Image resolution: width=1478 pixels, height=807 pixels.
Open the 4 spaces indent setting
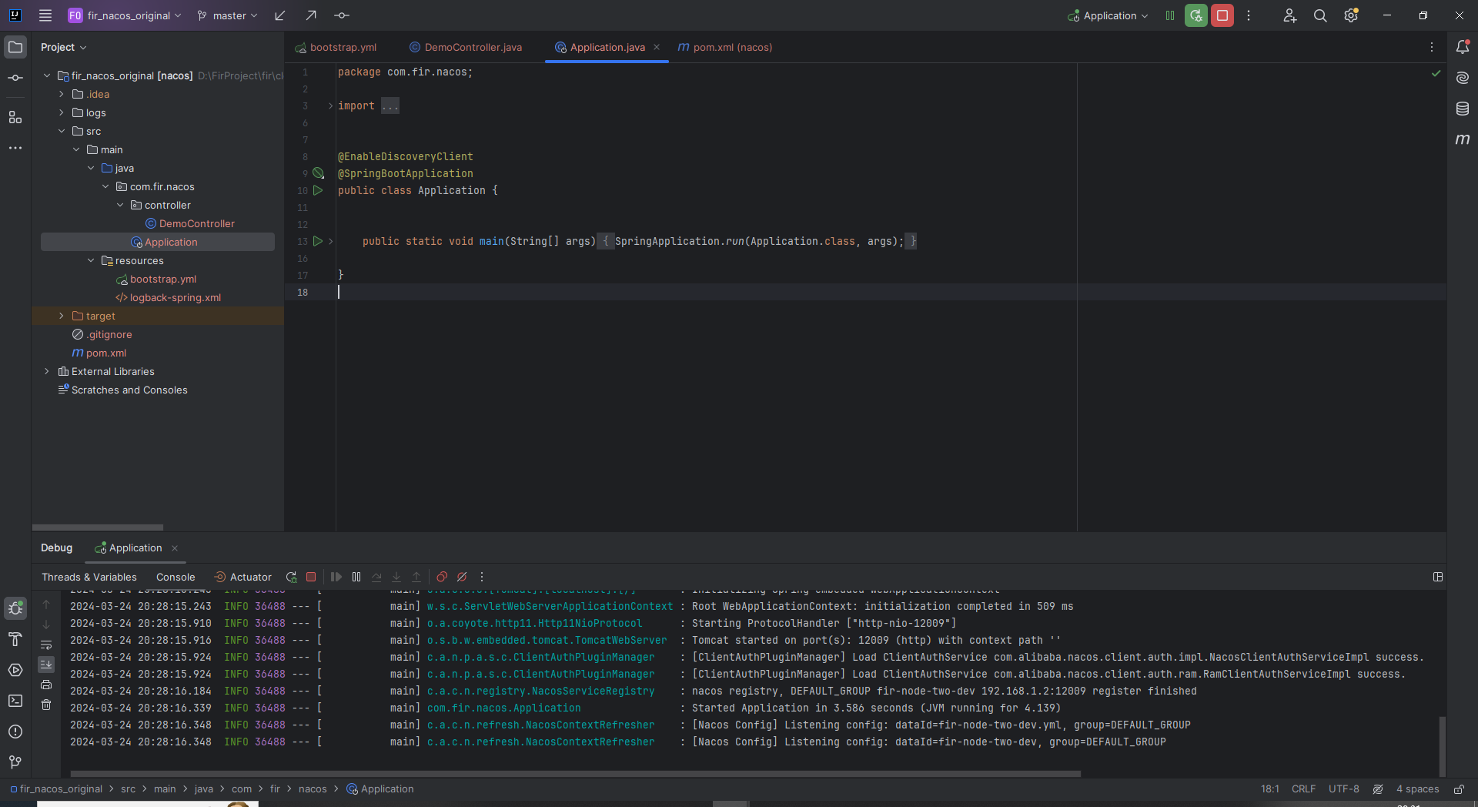point(1417,789)
